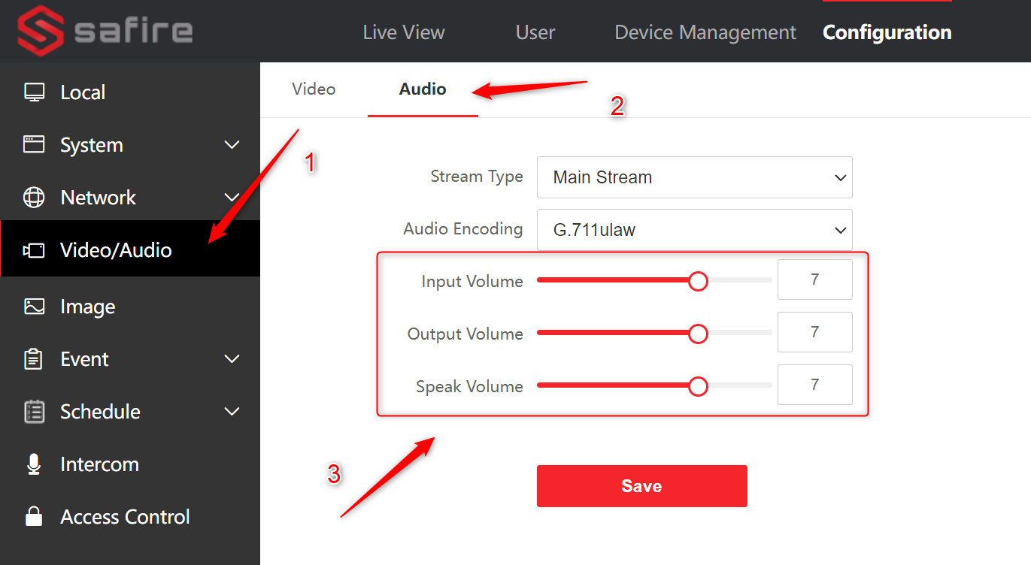Open the Configuration page
This screenshot has width=1031, height=565.
887,32
